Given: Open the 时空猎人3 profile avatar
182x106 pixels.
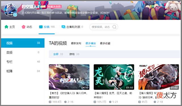Looking at the screenshot, I should point(11,10).
